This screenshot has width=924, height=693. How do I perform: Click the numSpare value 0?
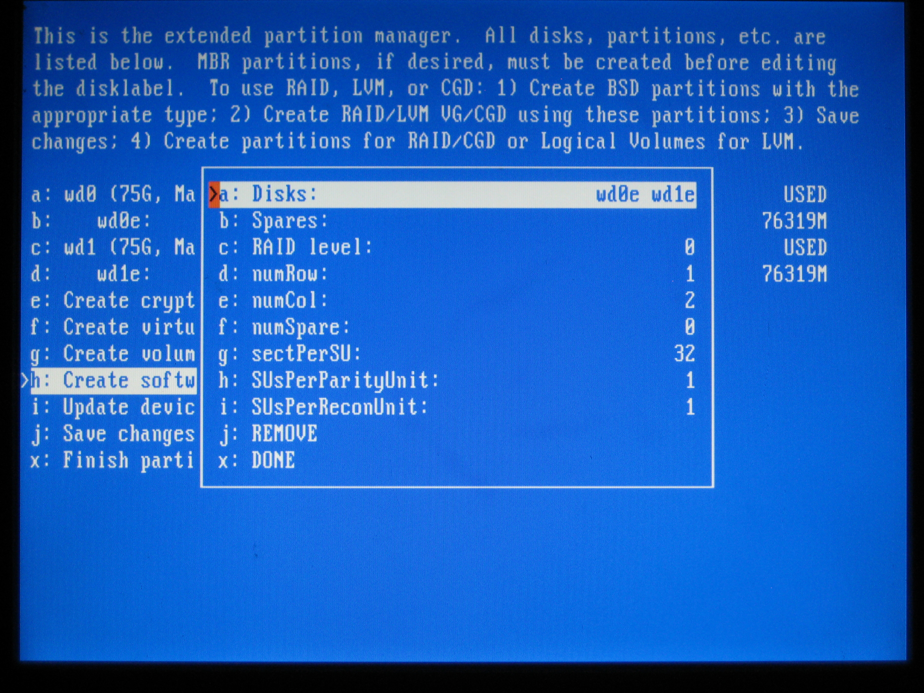tap(690, 327)
